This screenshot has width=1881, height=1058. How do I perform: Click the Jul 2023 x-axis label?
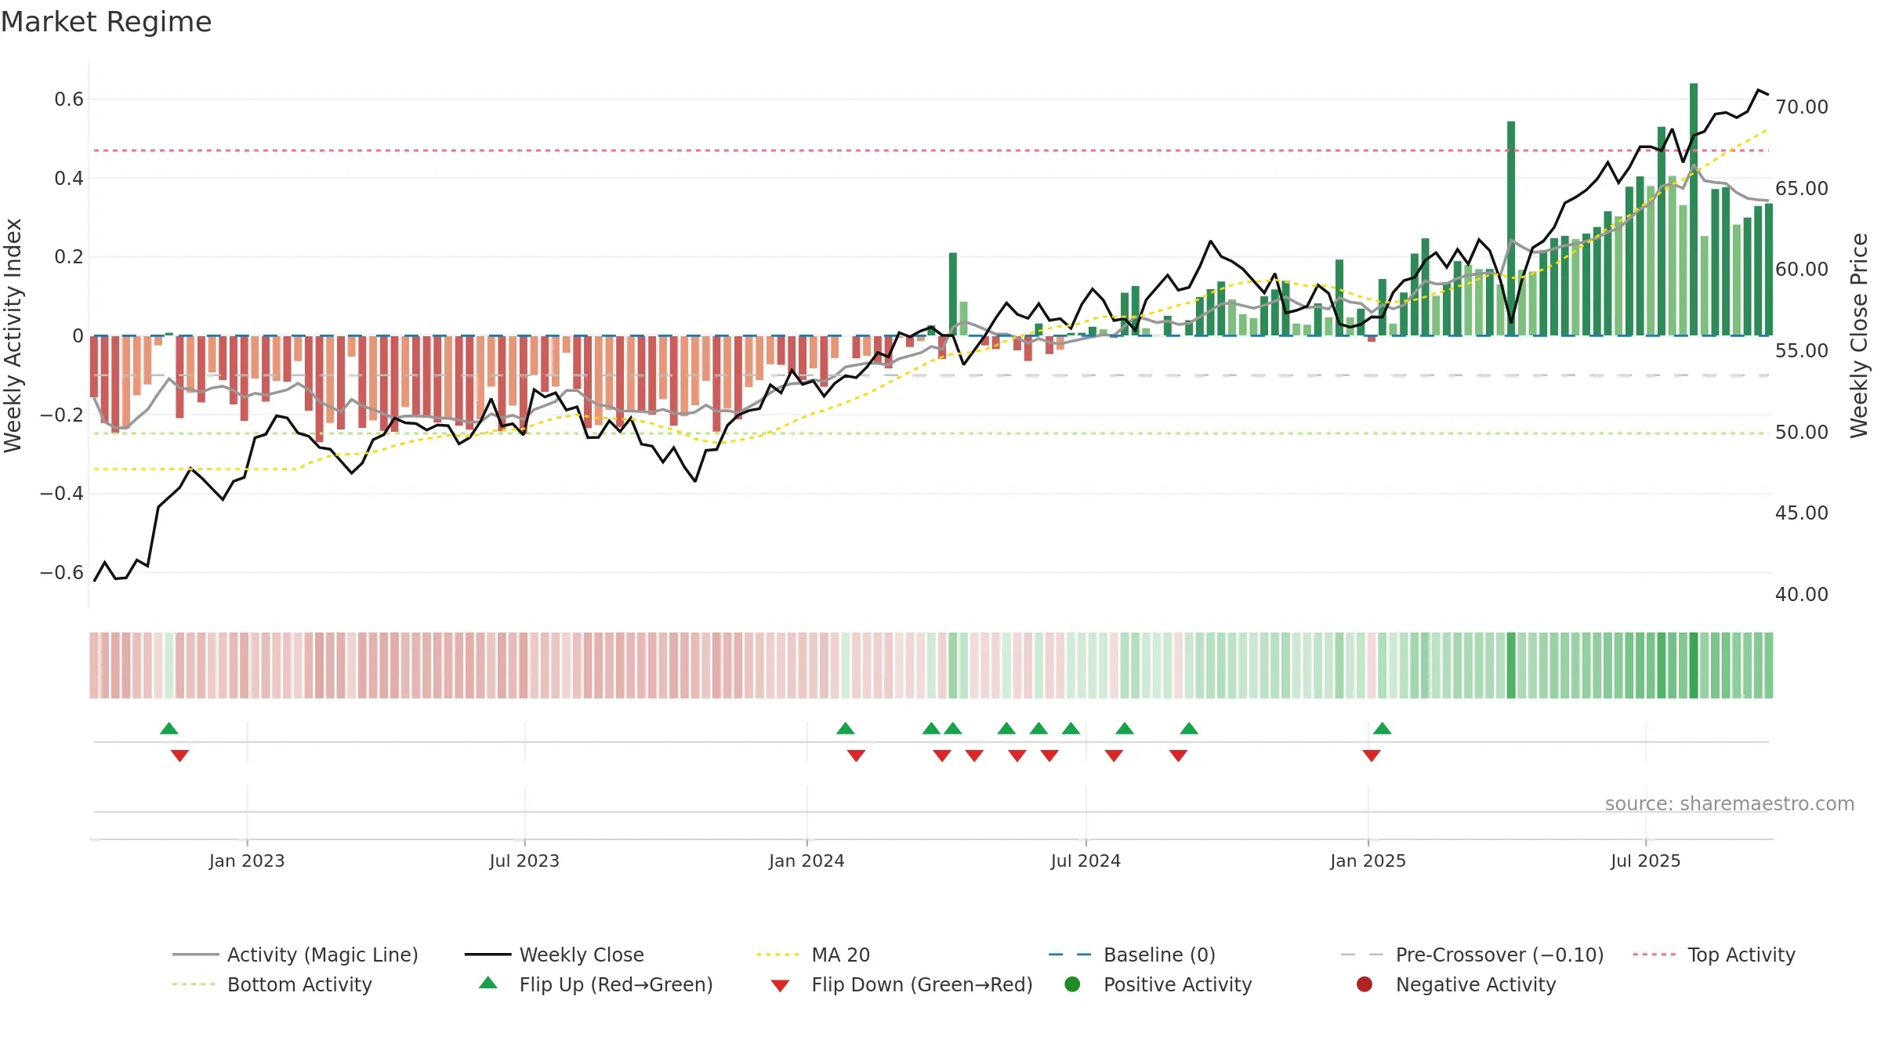[524, 861]
